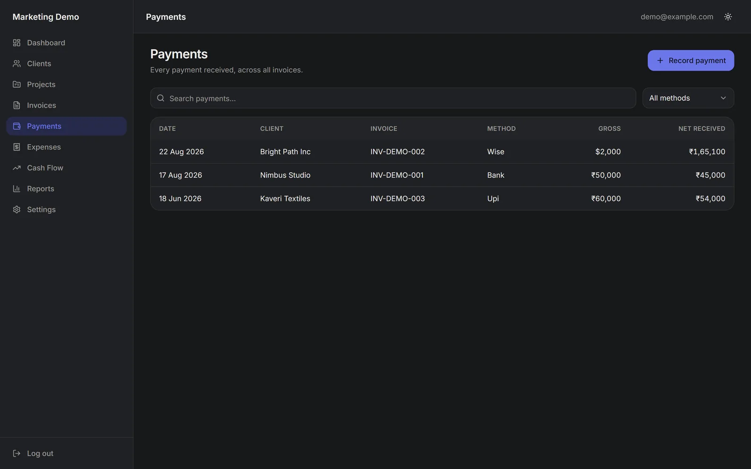Click Kaveri Textiles client cell
Image resolution: width=751 pixels, height=469 pixels.
[285, 198]
